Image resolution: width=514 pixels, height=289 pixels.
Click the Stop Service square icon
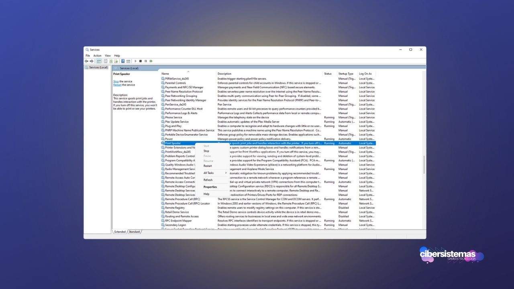coord(141,61)
